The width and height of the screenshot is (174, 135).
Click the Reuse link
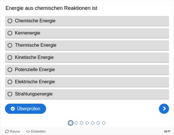tap(15, 132)
